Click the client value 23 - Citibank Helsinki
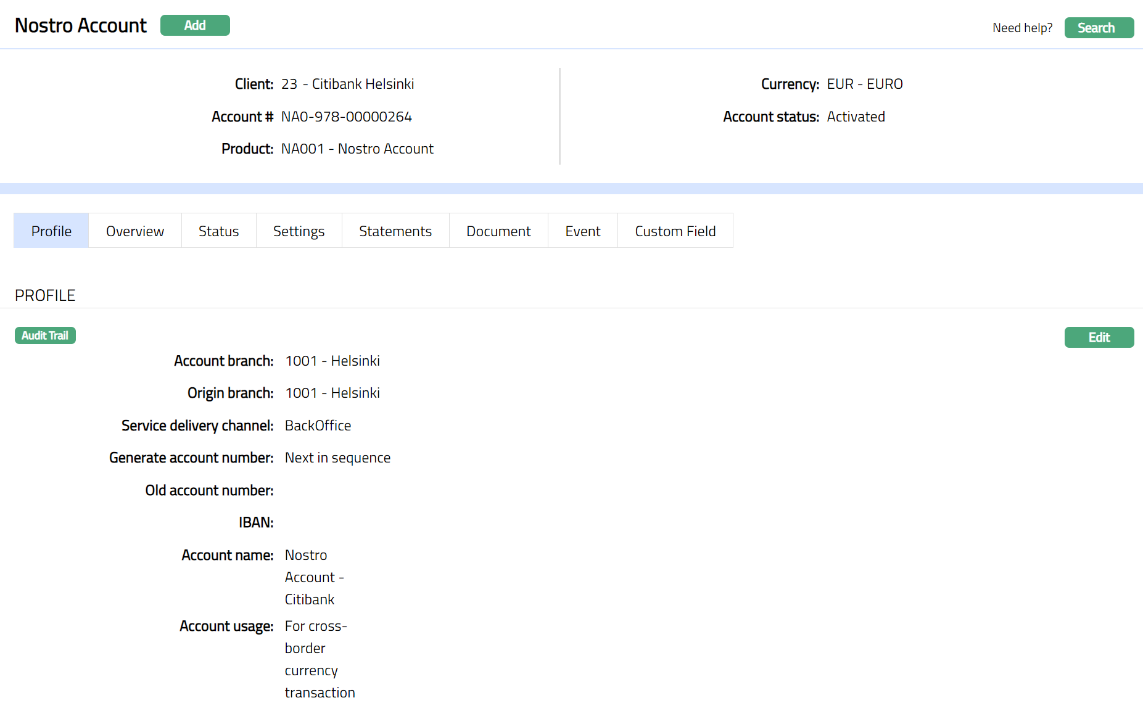This screenshot has height=711, width=1143. (347, 84)
